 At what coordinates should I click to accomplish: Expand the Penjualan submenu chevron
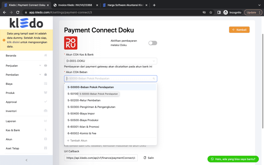[x=40, y=65]
